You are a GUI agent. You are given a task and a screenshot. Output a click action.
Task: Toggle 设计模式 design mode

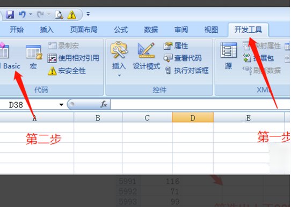pyautogui.click(x=147, y=56)
